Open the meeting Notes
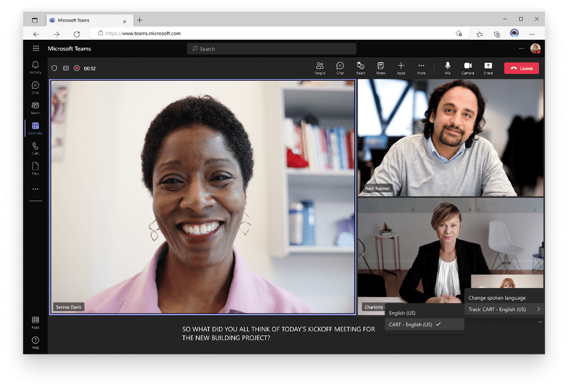568x389 pixels. coord(381,68)
